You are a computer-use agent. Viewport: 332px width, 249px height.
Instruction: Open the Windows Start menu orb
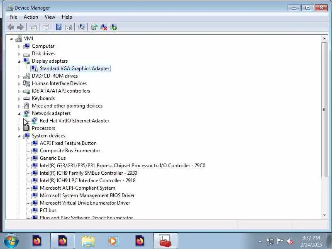tap(11, 241)
